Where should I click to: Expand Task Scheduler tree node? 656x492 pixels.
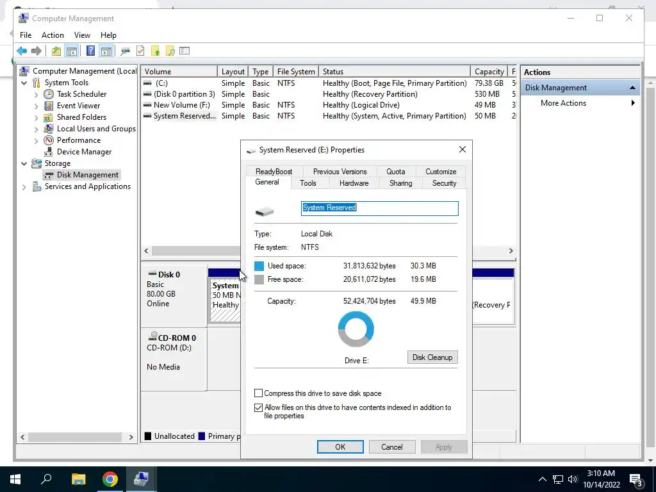click(x=37, y=95)
